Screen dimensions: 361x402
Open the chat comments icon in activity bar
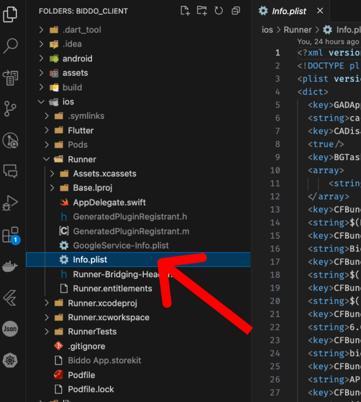click(10, 171)
